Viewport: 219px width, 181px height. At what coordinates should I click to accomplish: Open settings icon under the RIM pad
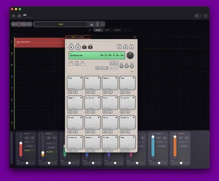[93, 92]
